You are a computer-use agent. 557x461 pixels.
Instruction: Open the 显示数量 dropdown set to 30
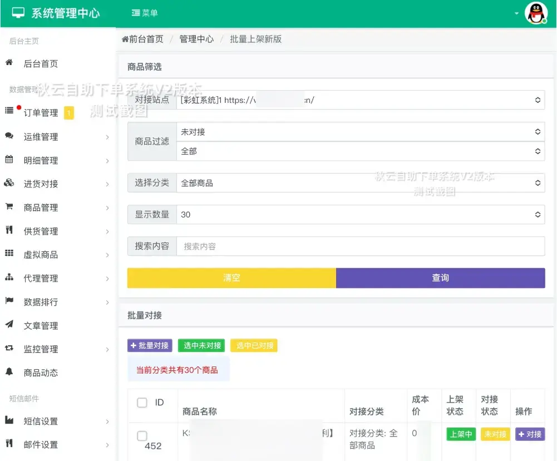tap(359, 215)
